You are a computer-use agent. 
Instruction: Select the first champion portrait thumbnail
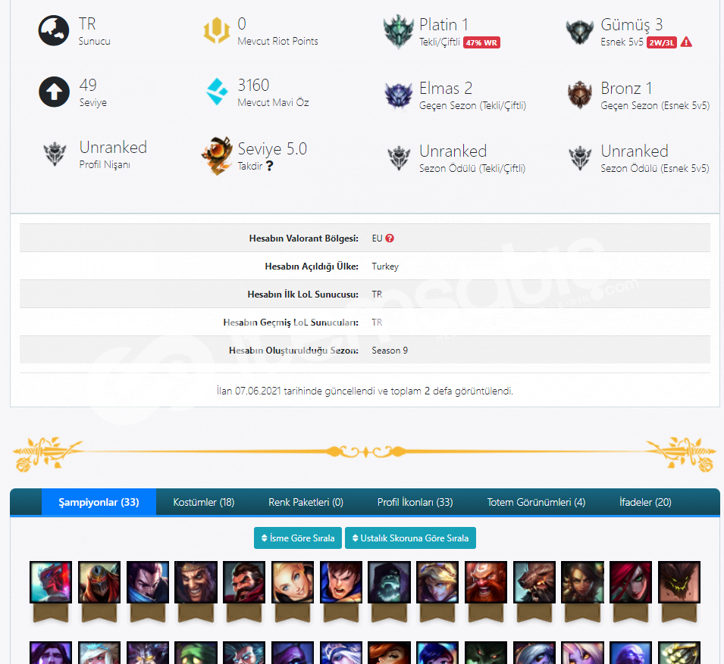pyautogui.click(x=51, y=582)
